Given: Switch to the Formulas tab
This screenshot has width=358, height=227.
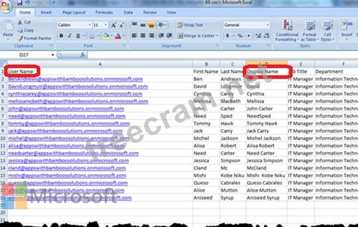Looking at the screenshot, I should [104, 12].
